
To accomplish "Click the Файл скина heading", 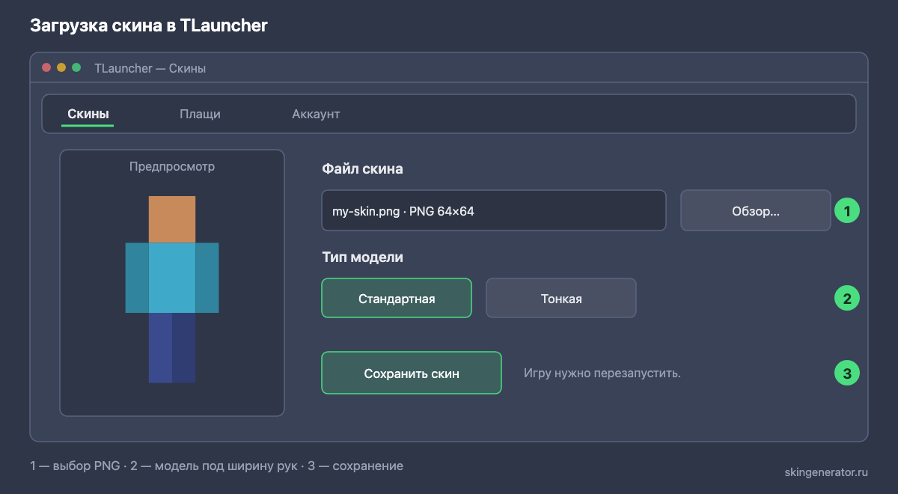I will [x=362, y=169].
